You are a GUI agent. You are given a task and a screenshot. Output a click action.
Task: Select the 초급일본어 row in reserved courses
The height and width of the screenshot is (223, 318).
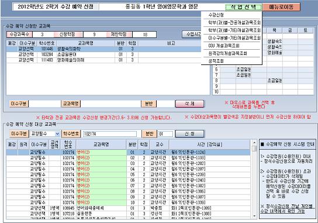click(108, 54)
